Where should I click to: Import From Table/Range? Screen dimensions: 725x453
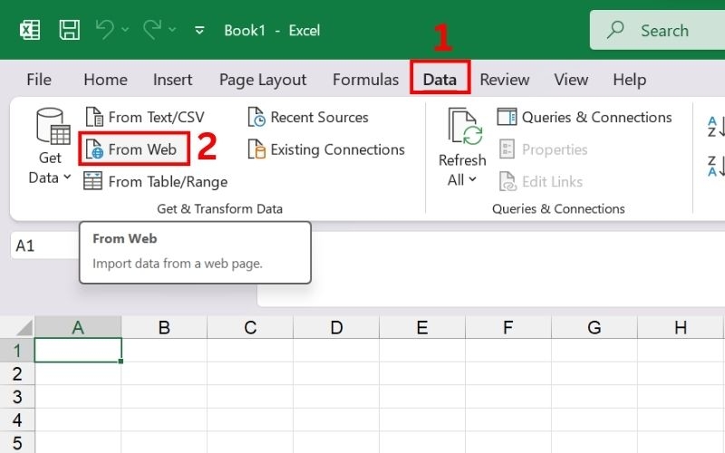(x=155, y=182)
